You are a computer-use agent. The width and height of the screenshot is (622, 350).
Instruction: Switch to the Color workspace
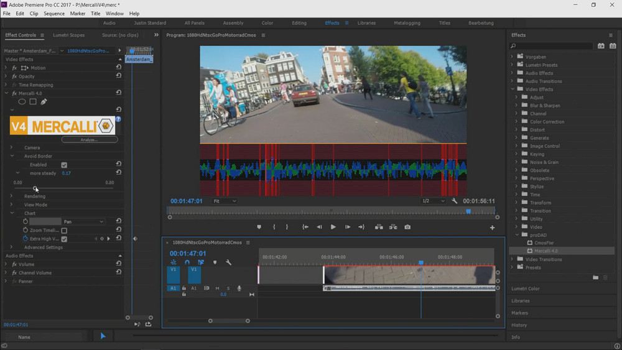pos(267,23)
